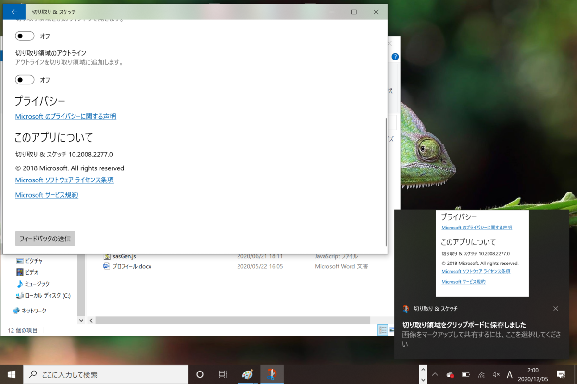This screenshot has width=577, height=384.
Task: Toggle the 切り取り領域のアウトライン switch
Action: [x=25, y=80]
